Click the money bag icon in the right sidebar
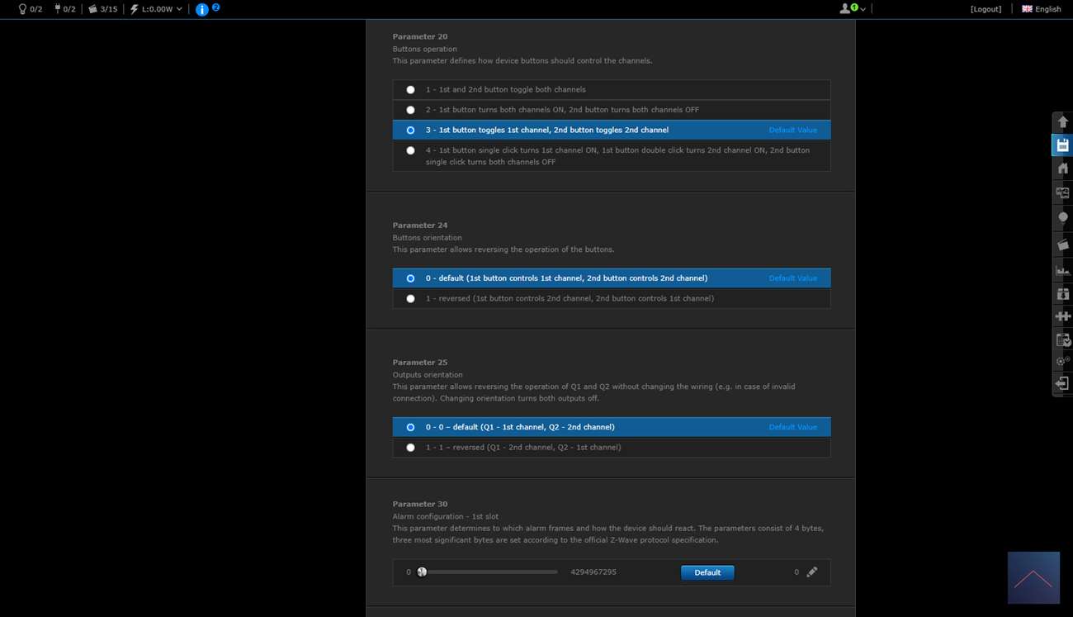 tap(1062, 293)
